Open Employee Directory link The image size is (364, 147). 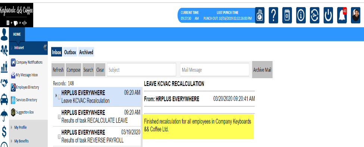(28, 87)
